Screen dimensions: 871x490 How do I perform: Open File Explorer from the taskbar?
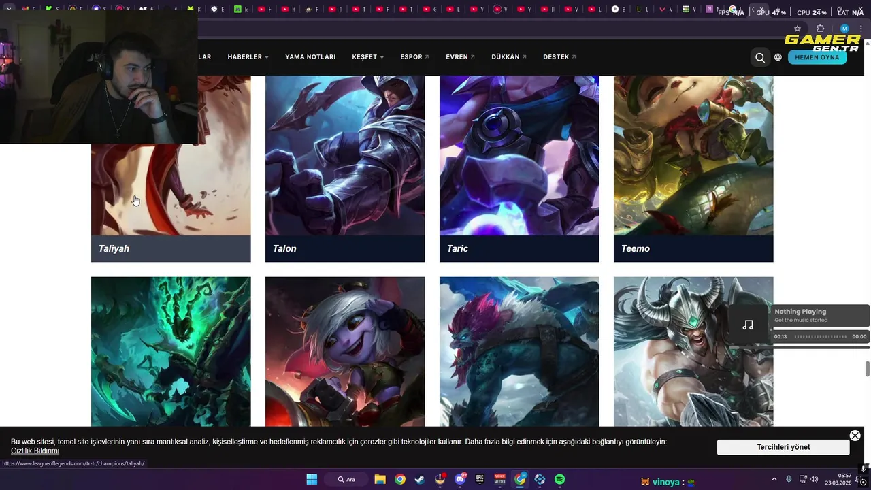pyautogui.click(x=380, y=479)
